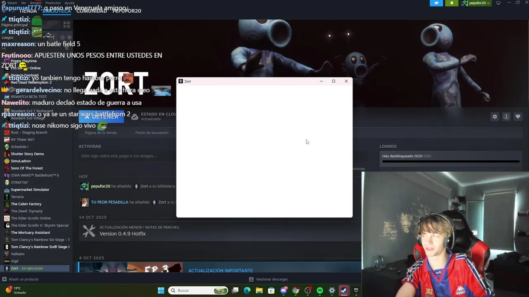Select The Elder Scrolls Online

pyautogui.click(x=31, y=218)
